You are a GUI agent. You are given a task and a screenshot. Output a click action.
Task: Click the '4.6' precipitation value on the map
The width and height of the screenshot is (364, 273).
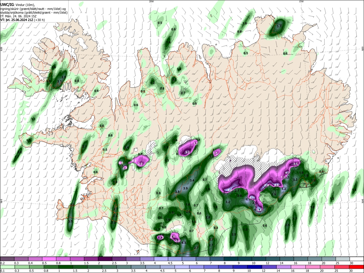[276, 185]
